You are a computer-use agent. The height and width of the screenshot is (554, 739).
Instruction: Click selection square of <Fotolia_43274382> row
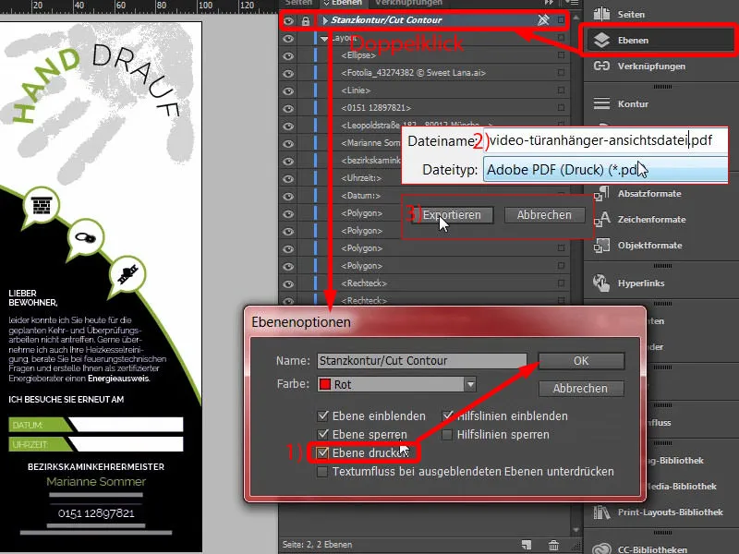[x=561, y=73]
